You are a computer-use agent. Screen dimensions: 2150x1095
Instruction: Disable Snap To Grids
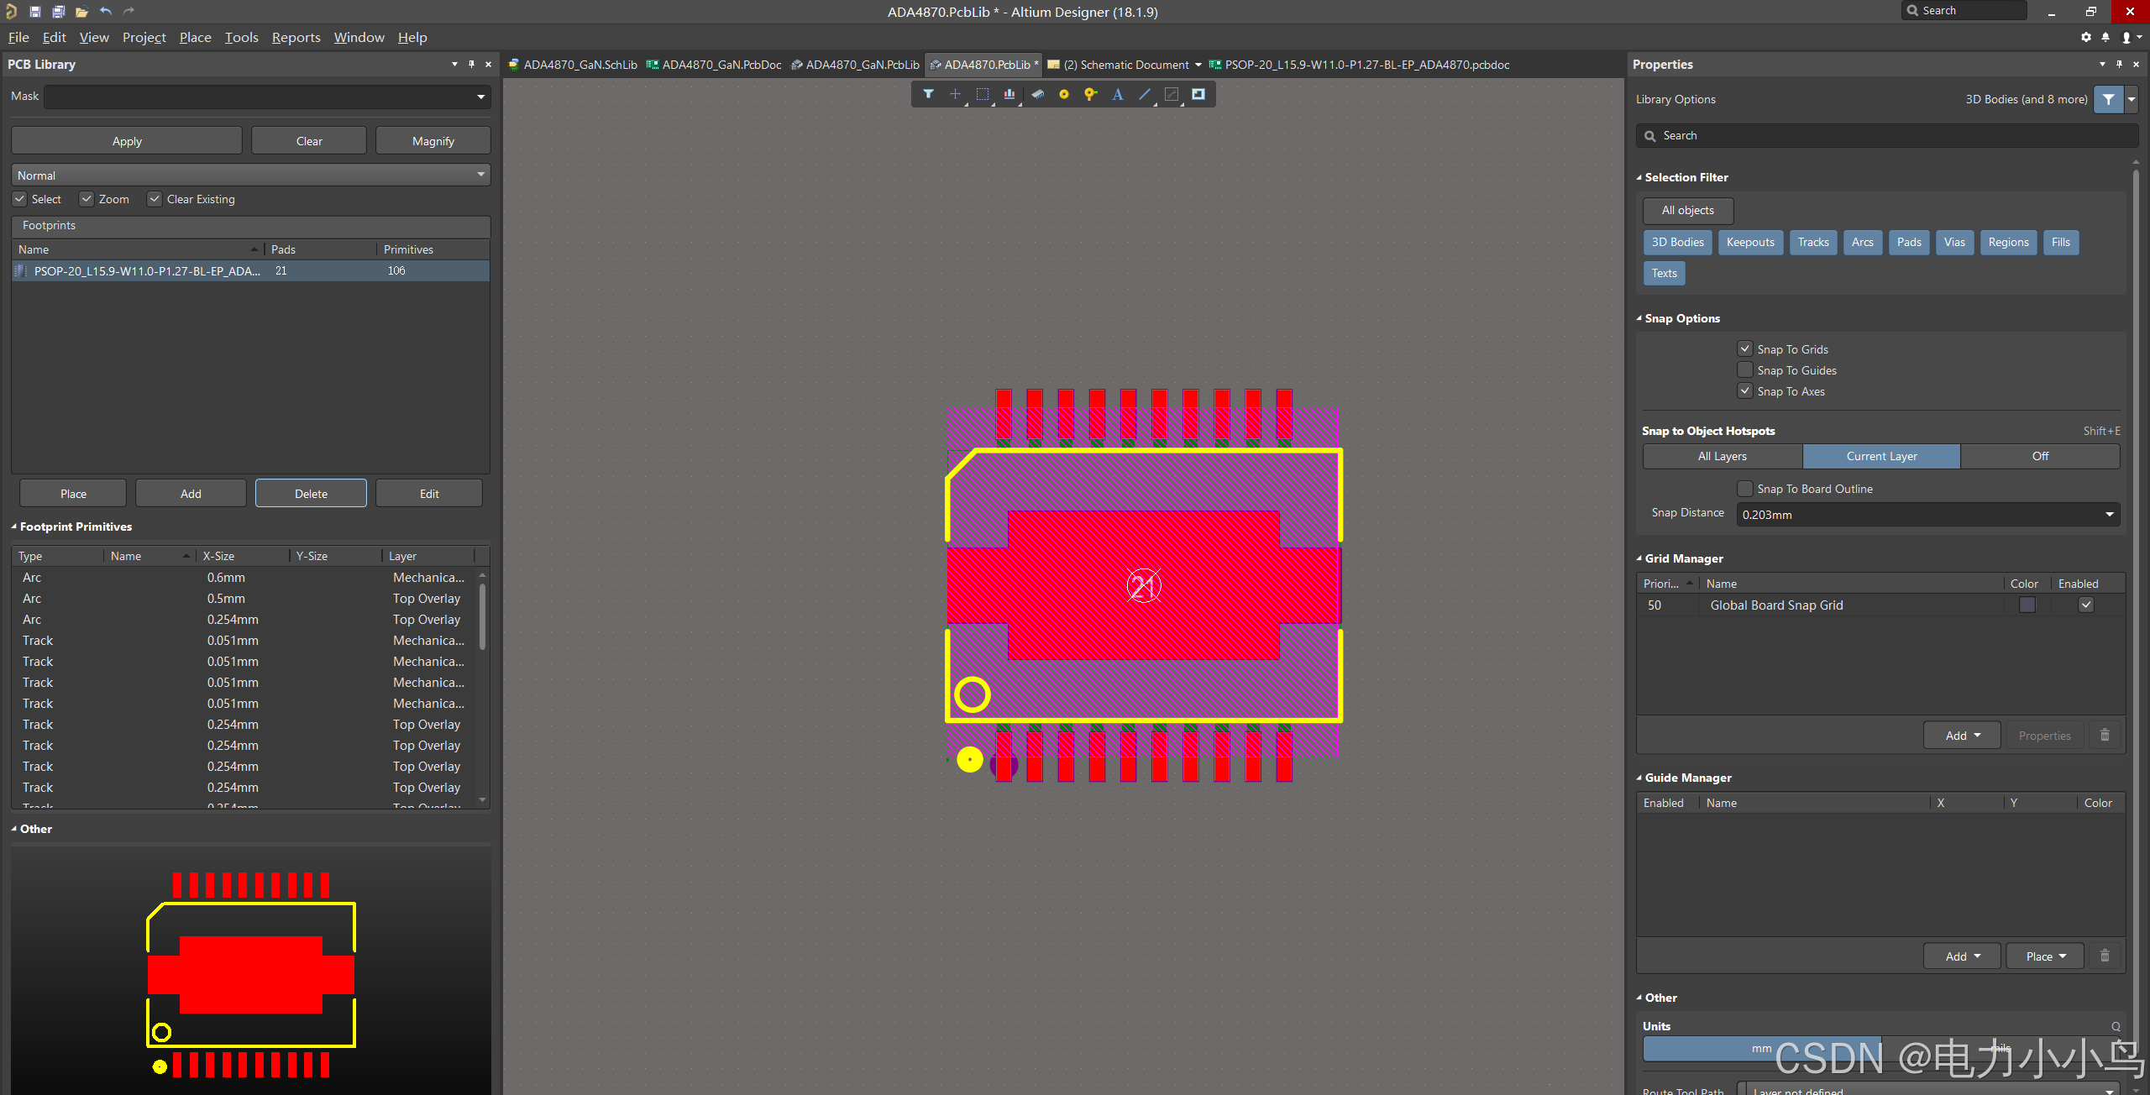coord(1745,348)
